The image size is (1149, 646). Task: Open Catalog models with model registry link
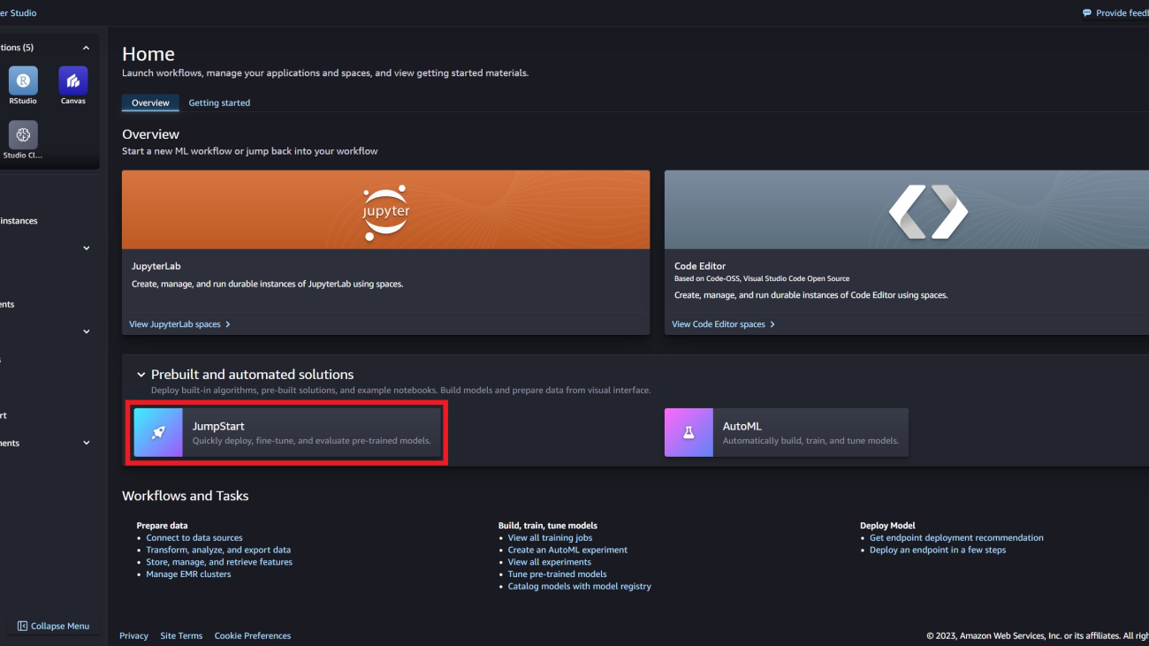pyautogui.click(x=579, y=586)
